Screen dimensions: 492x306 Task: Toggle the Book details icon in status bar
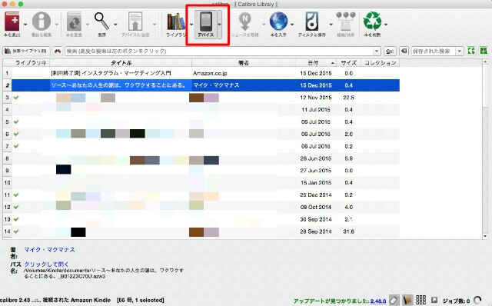(x=407, y=300)
